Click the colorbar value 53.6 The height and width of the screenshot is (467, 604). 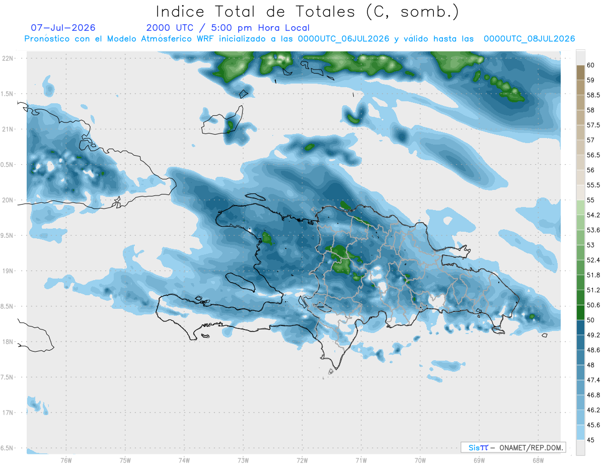[593, 230]
